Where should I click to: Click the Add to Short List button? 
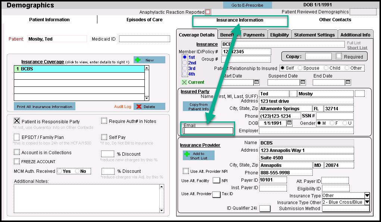(199, 156)
